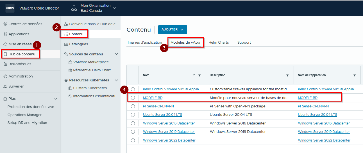The width and height of the screenshot is (363, 153).
Task: Switch to the Modèles de vApp tab
Action: point(185,43)
